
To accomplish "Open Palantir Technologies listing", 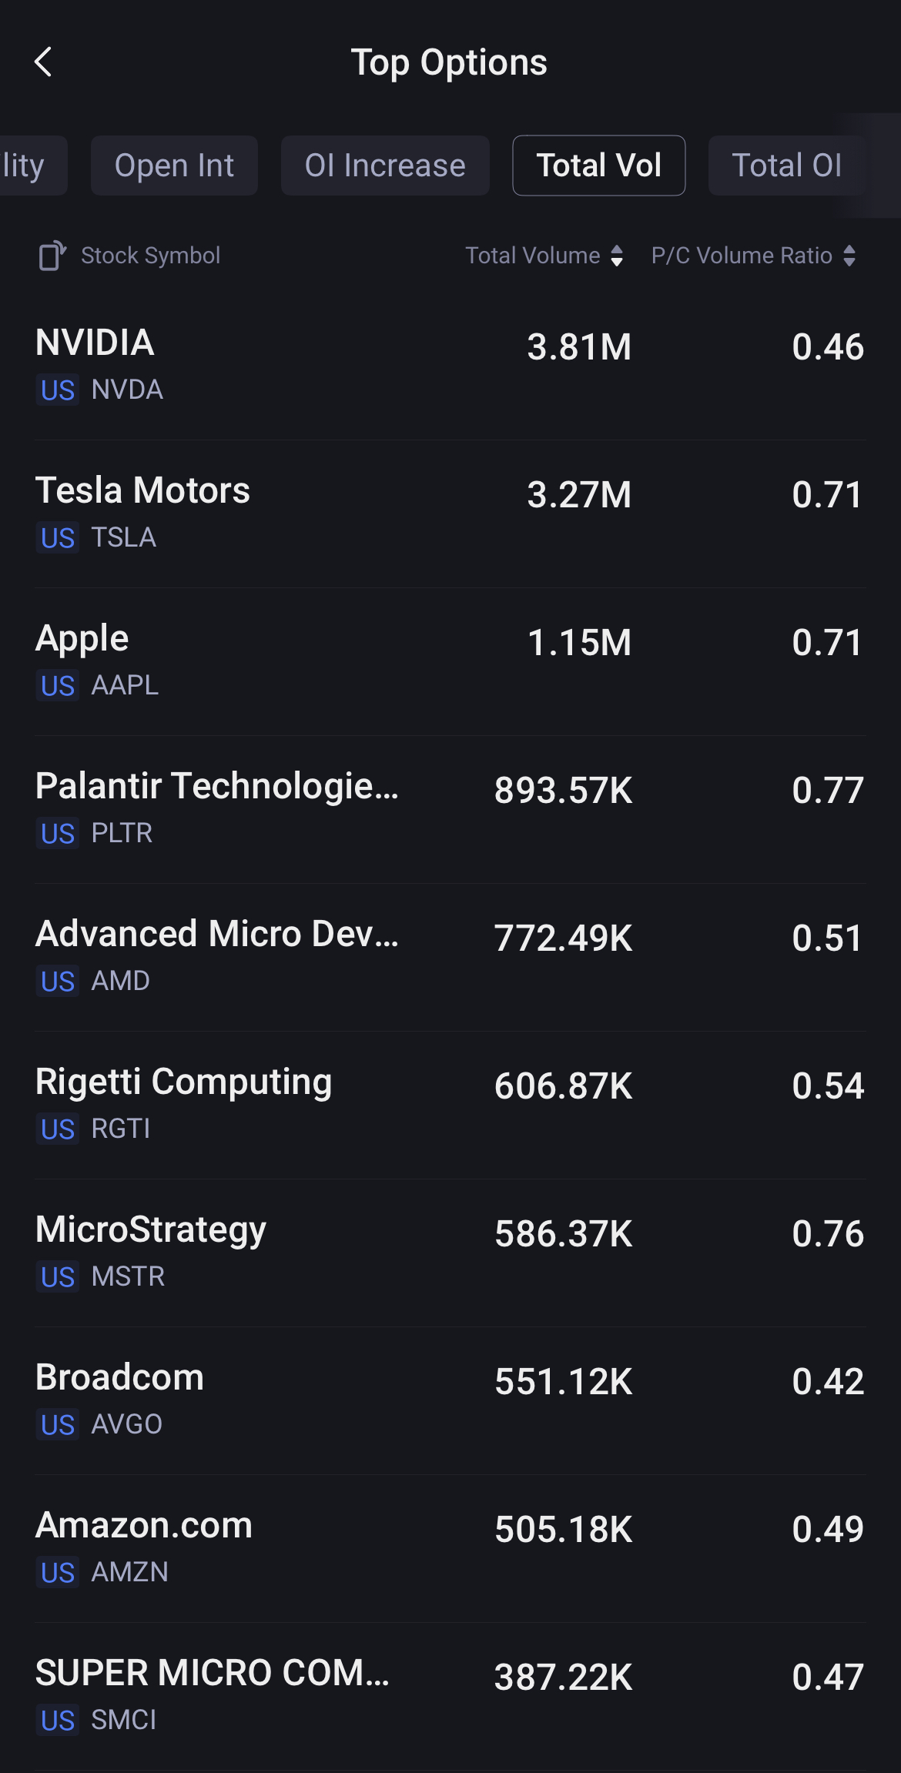I will point(450,808).
